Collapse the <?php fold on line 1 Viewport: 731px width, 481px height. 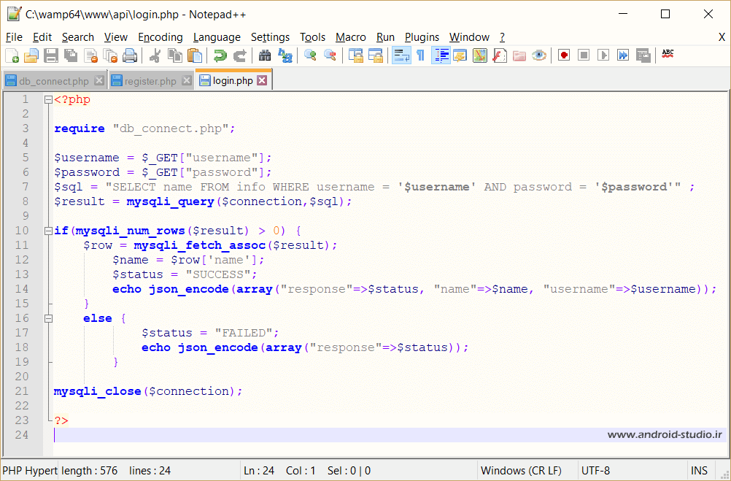click(x=48, y=100)
